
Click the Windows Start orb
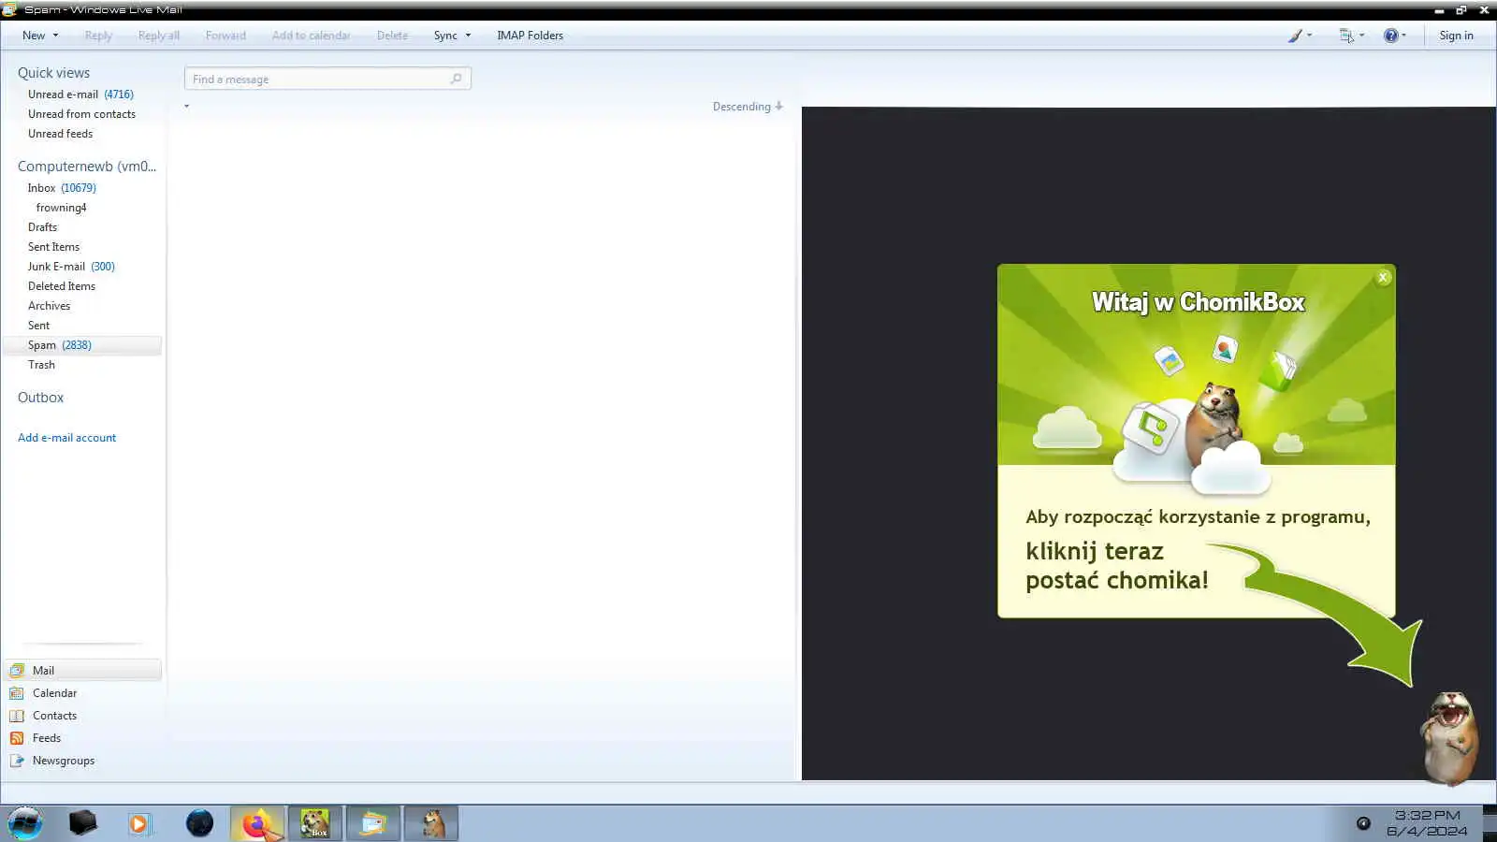coord(25,823)
